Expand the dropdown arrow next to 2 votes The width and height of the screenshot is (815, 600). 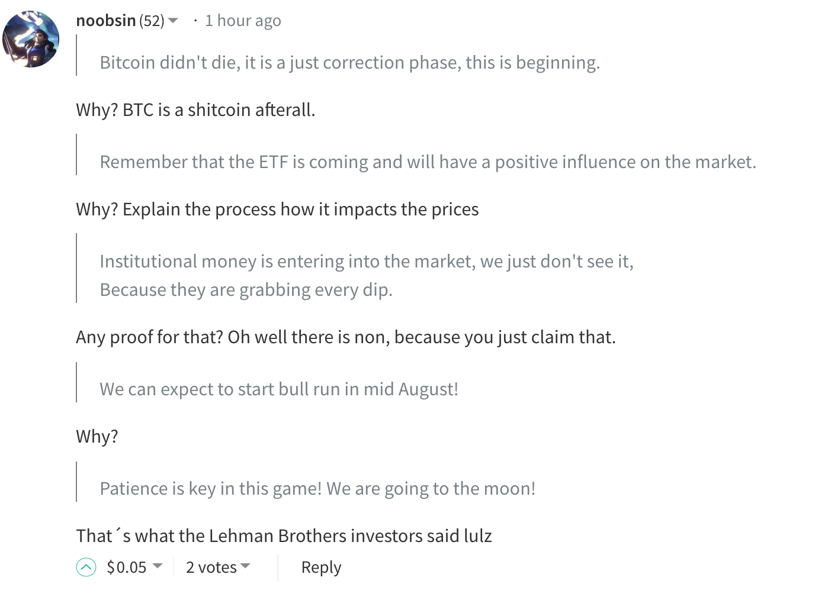click(246, 566)
